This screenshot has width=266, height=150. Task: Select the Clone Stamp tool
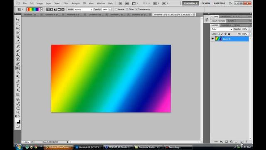click(x=18, y=55)
